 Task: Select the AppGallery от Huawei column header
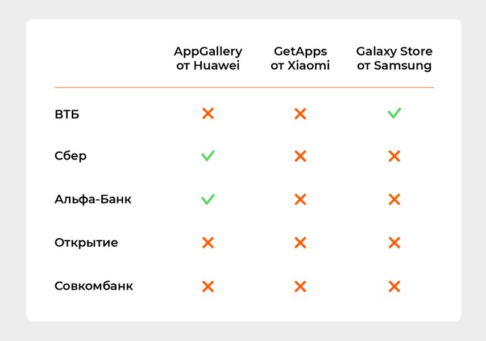pyautogui.click(x=208, y=58)
